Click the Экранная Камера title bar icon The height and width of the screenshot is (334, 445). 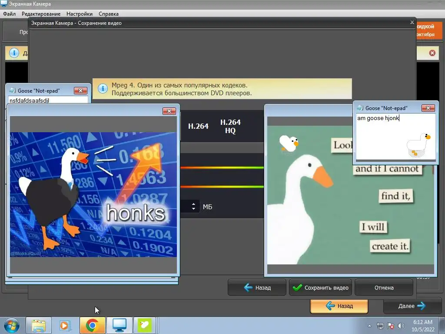[x=3, y=3]
